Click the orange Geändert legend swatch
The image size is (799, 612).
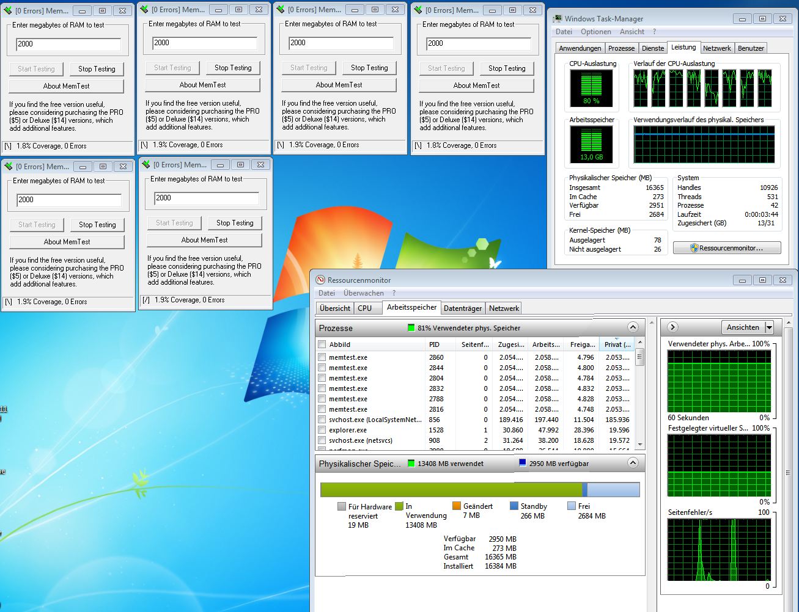[x=457, y=506]
